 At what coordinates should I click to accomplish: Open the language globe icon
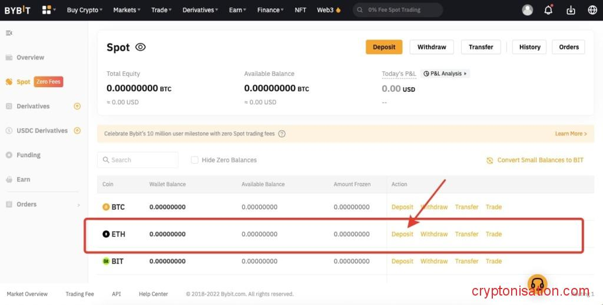pyautogui.click(x=592, y=10)
